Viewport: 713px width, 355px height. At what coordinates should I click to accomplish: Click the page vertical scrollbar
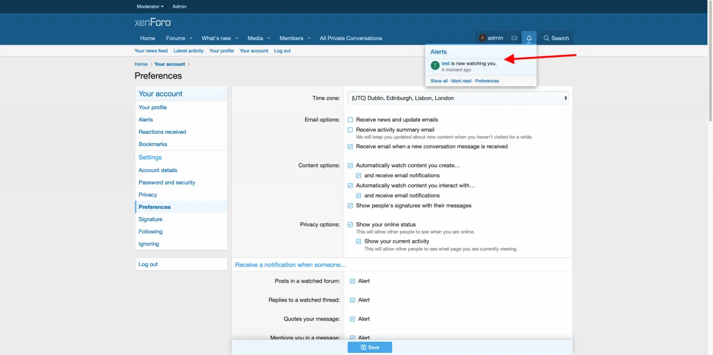tap(710, 61)
